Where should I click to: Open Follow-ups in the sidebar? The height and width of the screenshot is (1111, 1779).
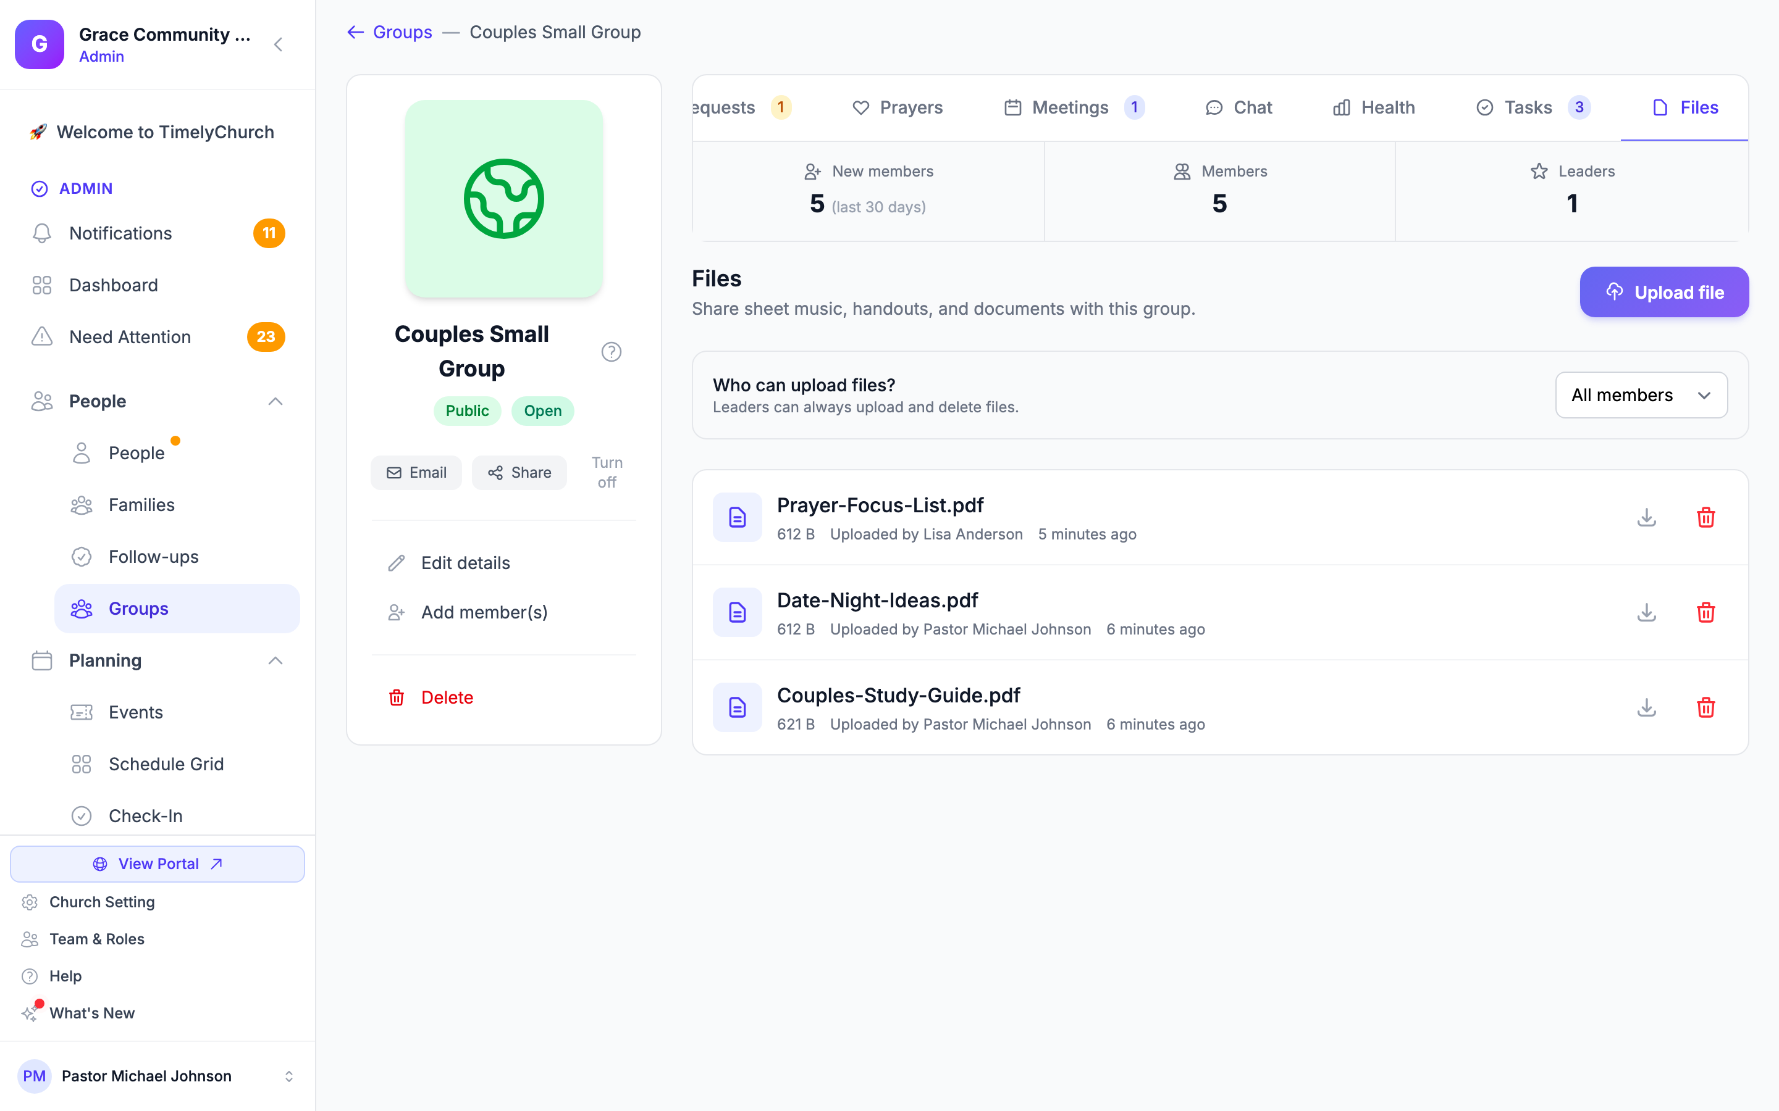[x=177, y=556]
